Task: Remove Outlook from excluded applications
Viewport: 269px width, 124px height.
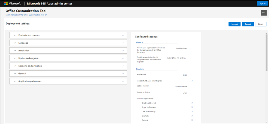Action: 192,120
